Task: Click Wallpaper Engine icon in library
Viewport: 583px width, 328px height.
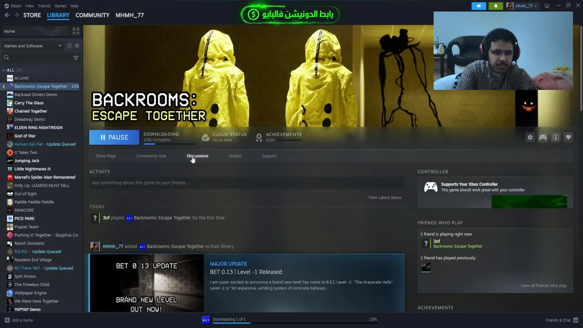Action: pyautogui.click(x=10, y=293)
